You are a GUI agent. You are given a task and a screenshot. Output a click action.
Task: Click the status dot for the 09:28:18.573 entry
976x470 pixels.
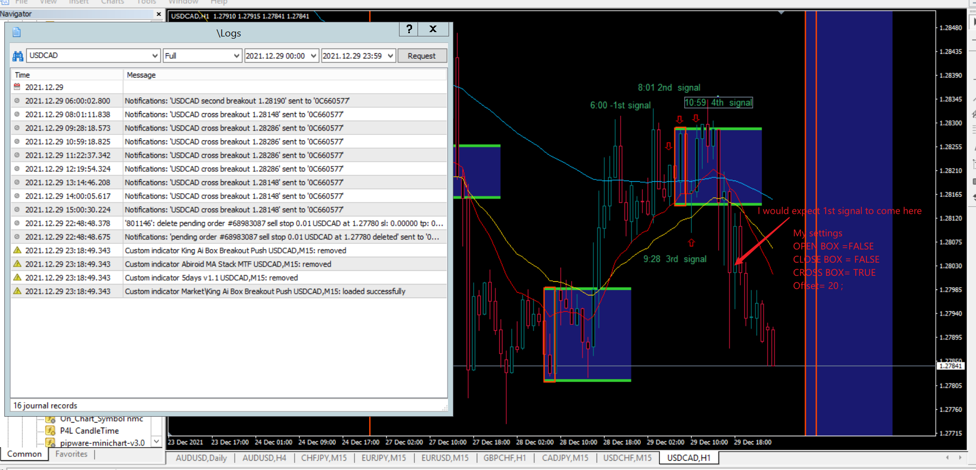17,128
